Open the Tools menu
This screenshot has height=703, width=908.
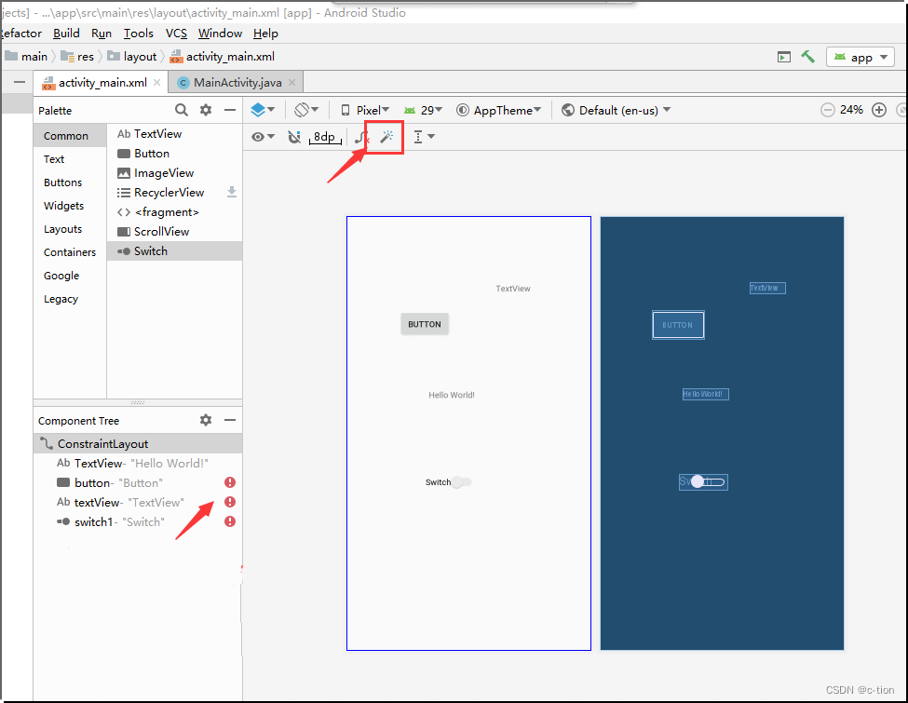coord(139,33)
